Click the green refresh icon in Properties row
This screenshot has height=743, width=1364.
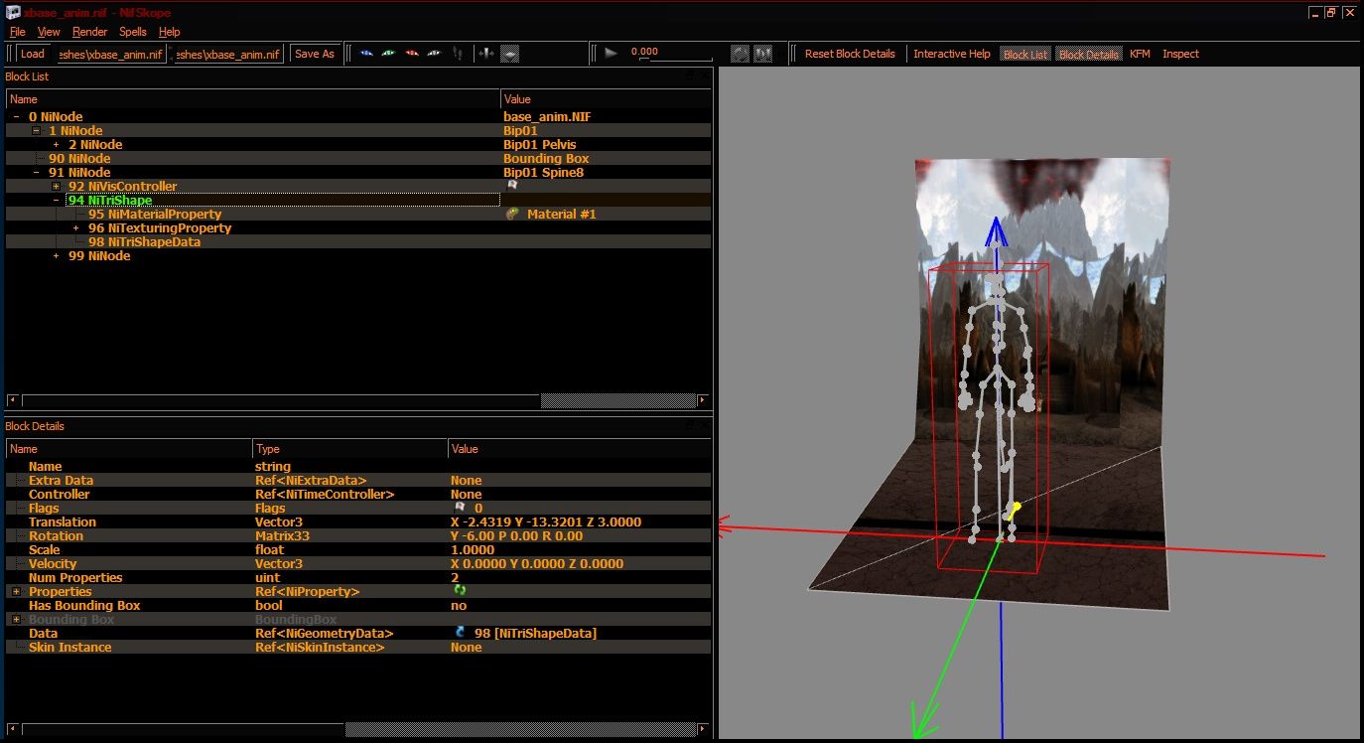pos(460,591)
